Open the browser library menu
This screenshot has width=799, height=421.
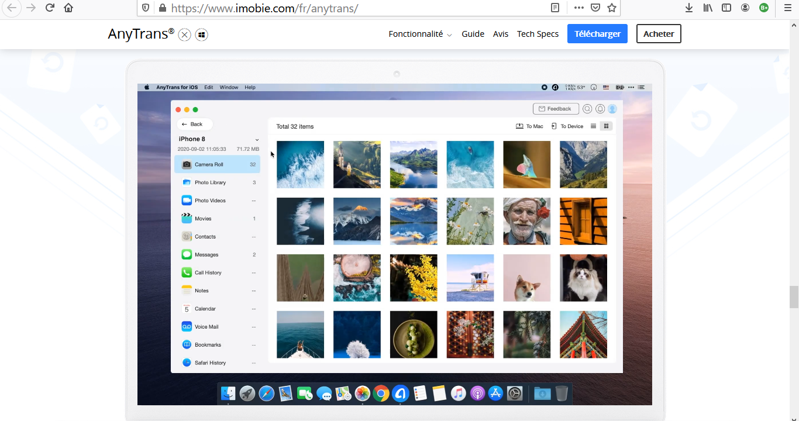click(x=708, y=8)
